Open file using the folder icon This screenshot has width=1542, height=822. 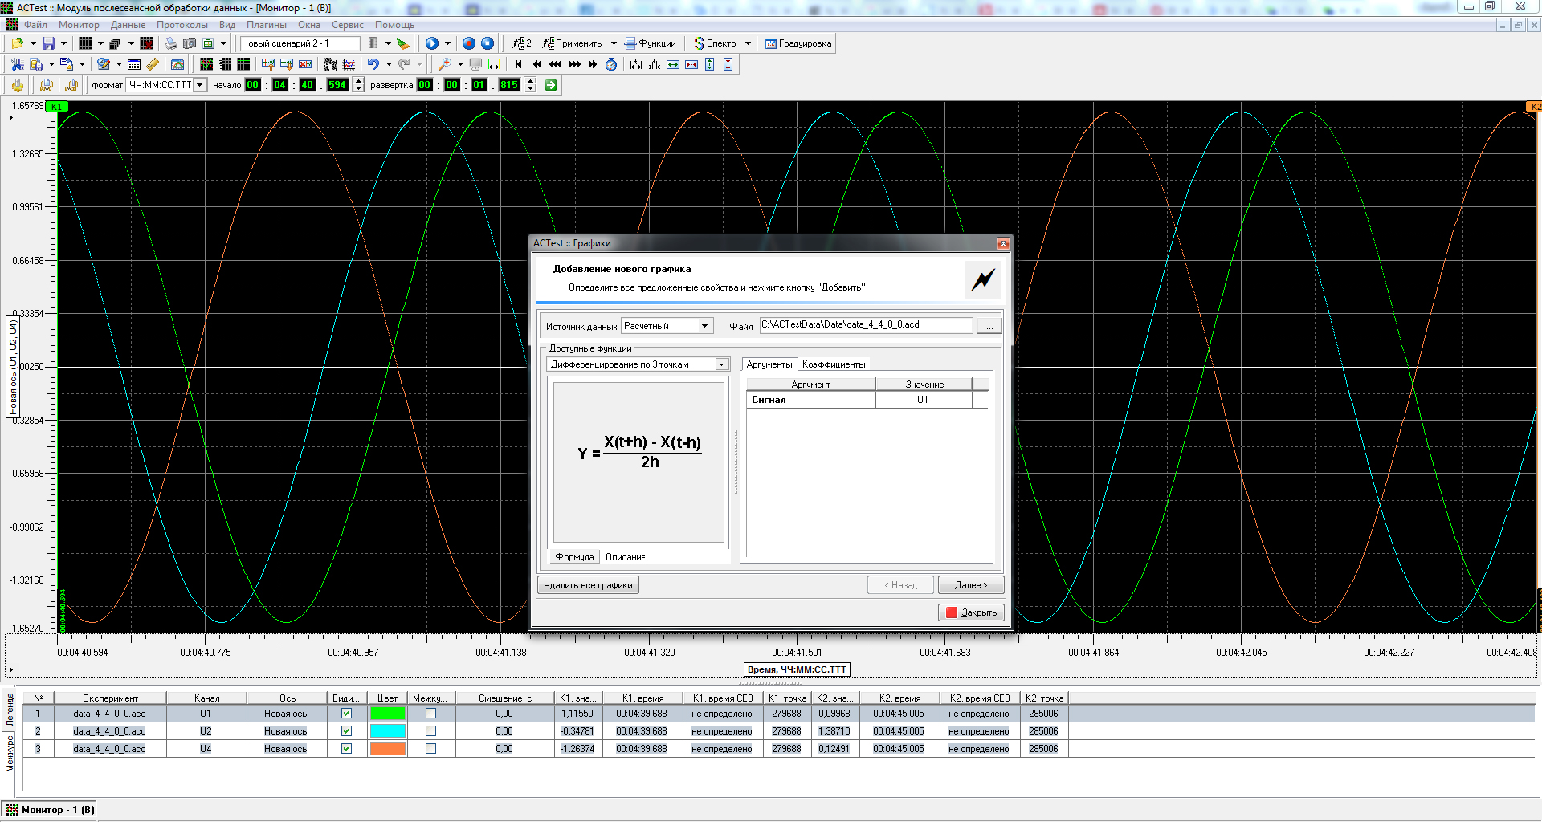(x=17, y=43)
